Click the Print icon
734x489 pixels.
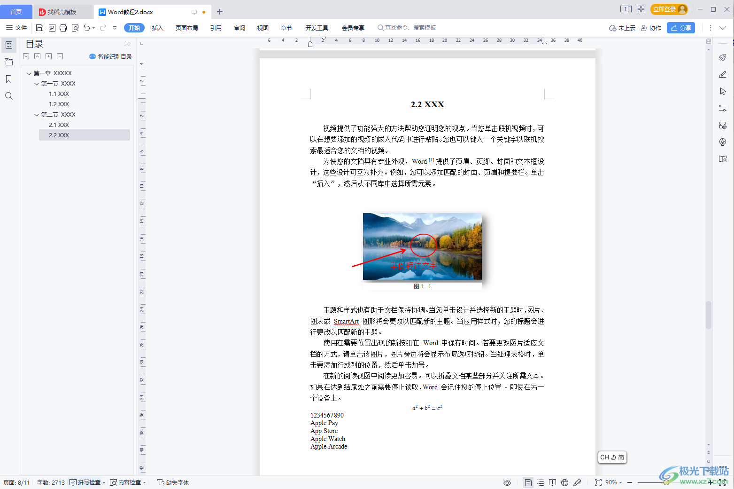pos(63,28)
